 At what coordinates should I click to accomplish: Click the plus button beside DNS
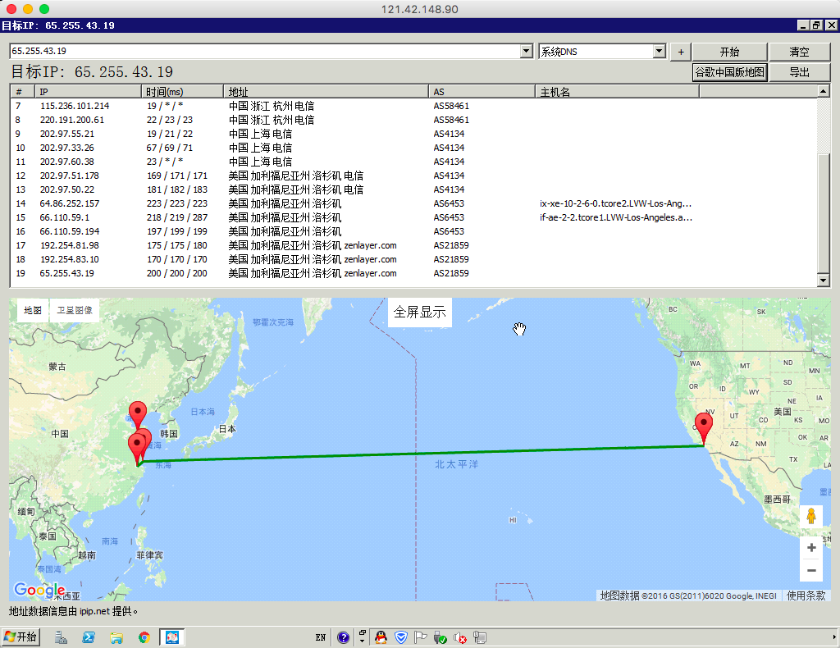(680, 52)
